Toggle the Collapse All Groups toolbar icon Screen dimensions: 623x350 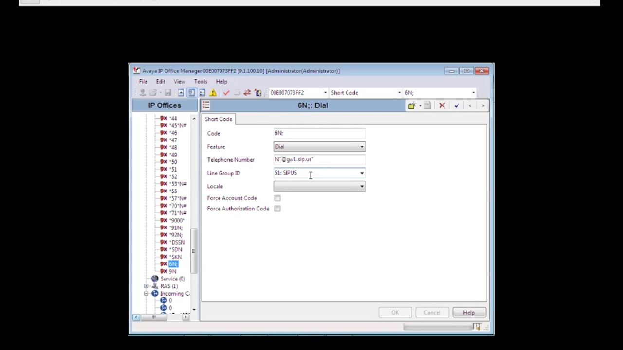point(181,93)
